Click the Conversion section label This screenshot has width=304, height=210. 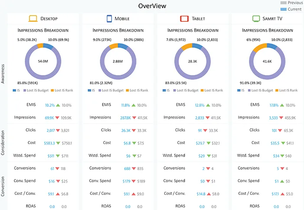pyautogui.click(x=3, y=187)
